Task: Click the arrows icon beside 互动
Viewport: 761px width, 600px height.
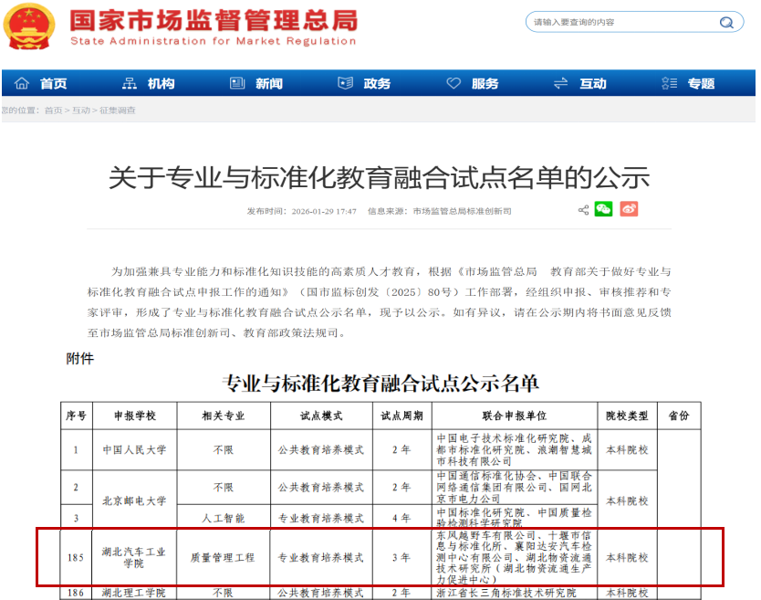Action: 560,84
